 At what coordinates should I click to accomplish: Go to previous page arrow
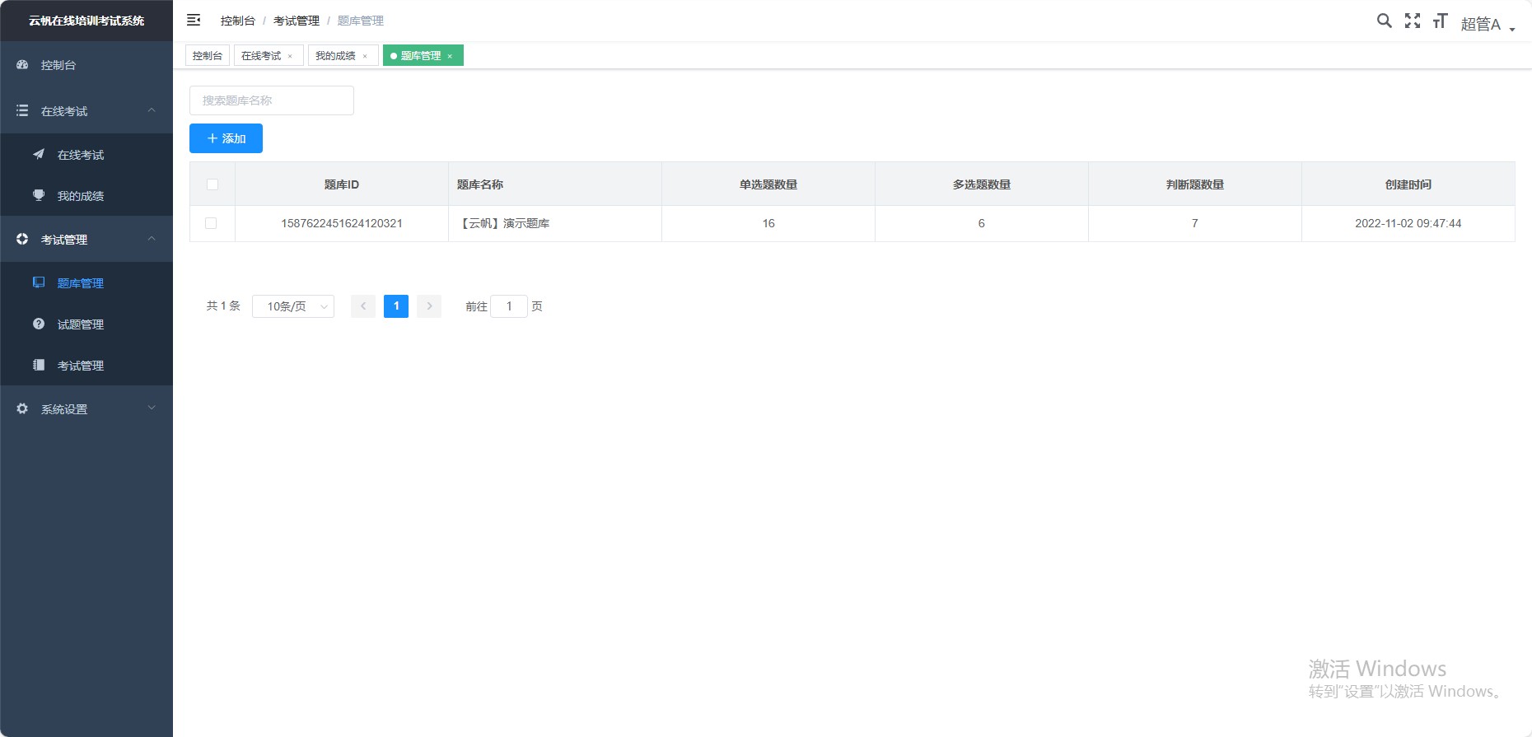[x=363, y=306]
